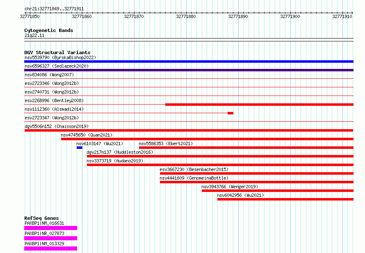Select the 21q22.11 cytogenetic band label

[34, 36]
